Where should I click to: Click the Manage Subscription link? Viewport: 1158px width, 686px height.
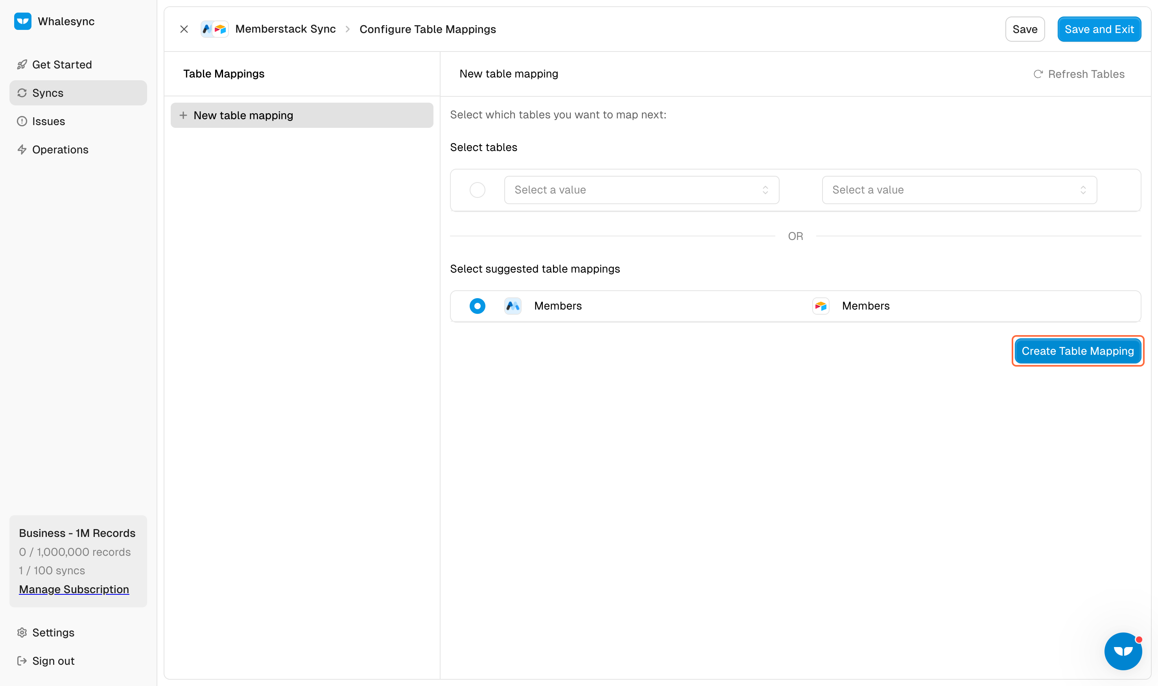[74, 589]
